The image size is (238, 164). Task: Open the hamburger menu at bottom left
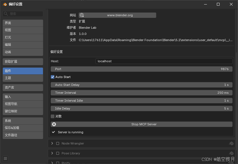(5, 158)
